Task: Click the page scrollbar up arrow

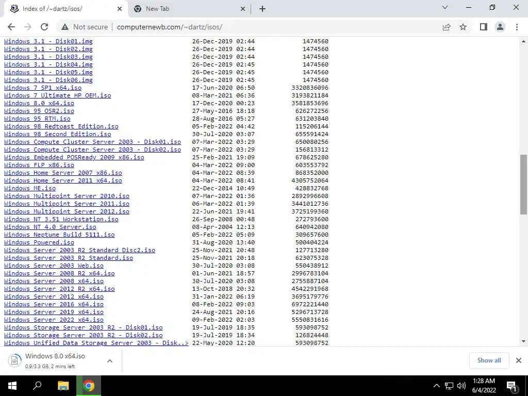Action: (523, 41)
